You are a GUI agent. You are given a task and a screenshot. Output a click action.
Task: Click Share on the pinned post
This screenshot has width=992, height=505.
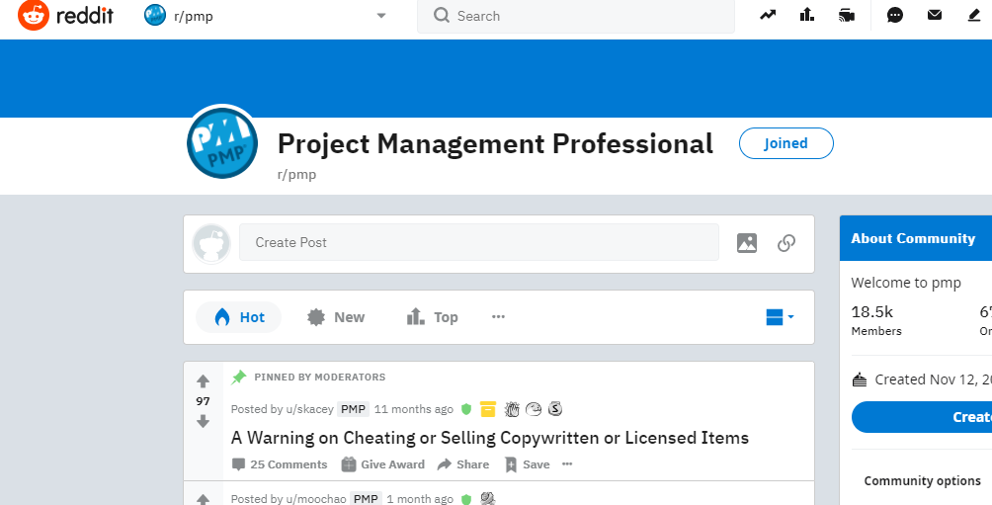(463, 464)
